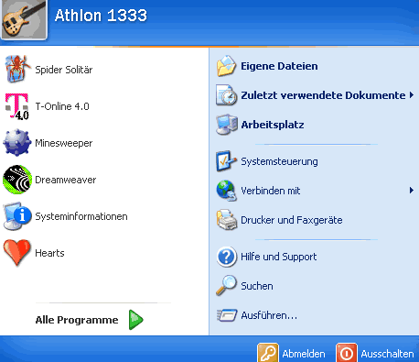Open the Arbeitsplatz text entry
This screenshot has width=419, height=362.
coord(273,125)
